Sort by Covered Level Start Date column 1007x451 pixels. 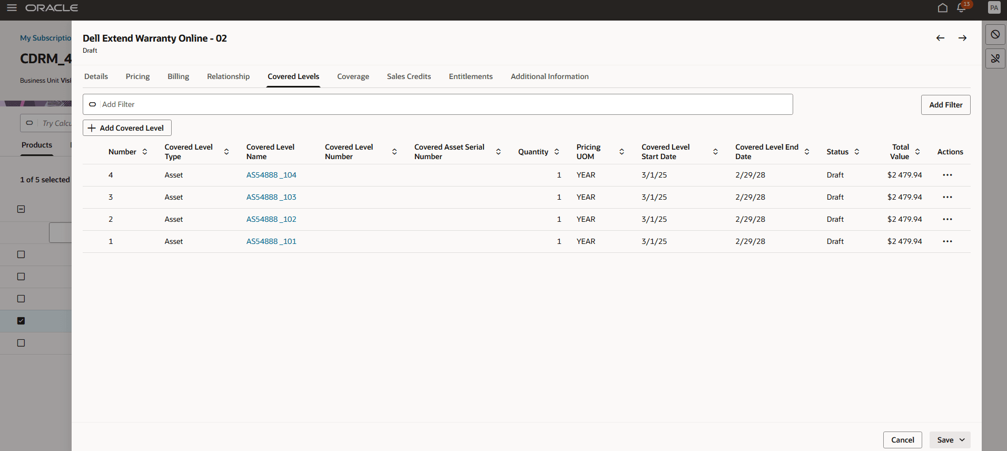click(715, 152)
